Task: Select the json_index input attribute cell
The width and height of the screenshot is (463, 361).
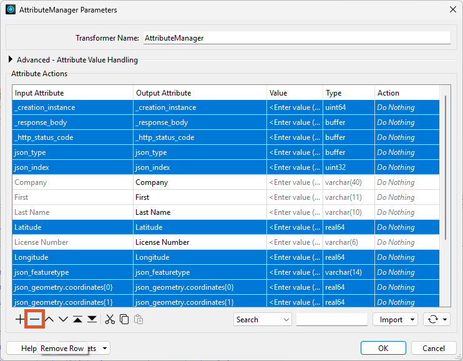Action: 72,167
